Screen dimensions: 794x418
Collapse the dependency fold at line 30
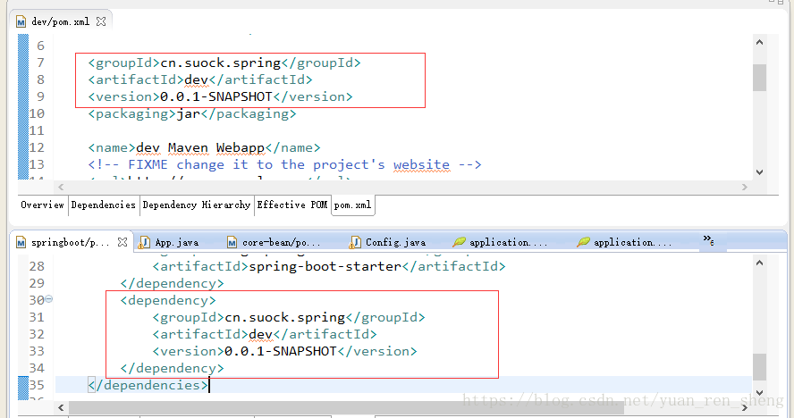point(48,299)
